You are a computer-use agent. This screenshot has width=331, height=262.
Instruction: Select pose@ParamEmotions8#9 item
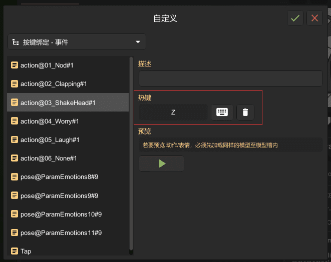[x=68, y=177]
